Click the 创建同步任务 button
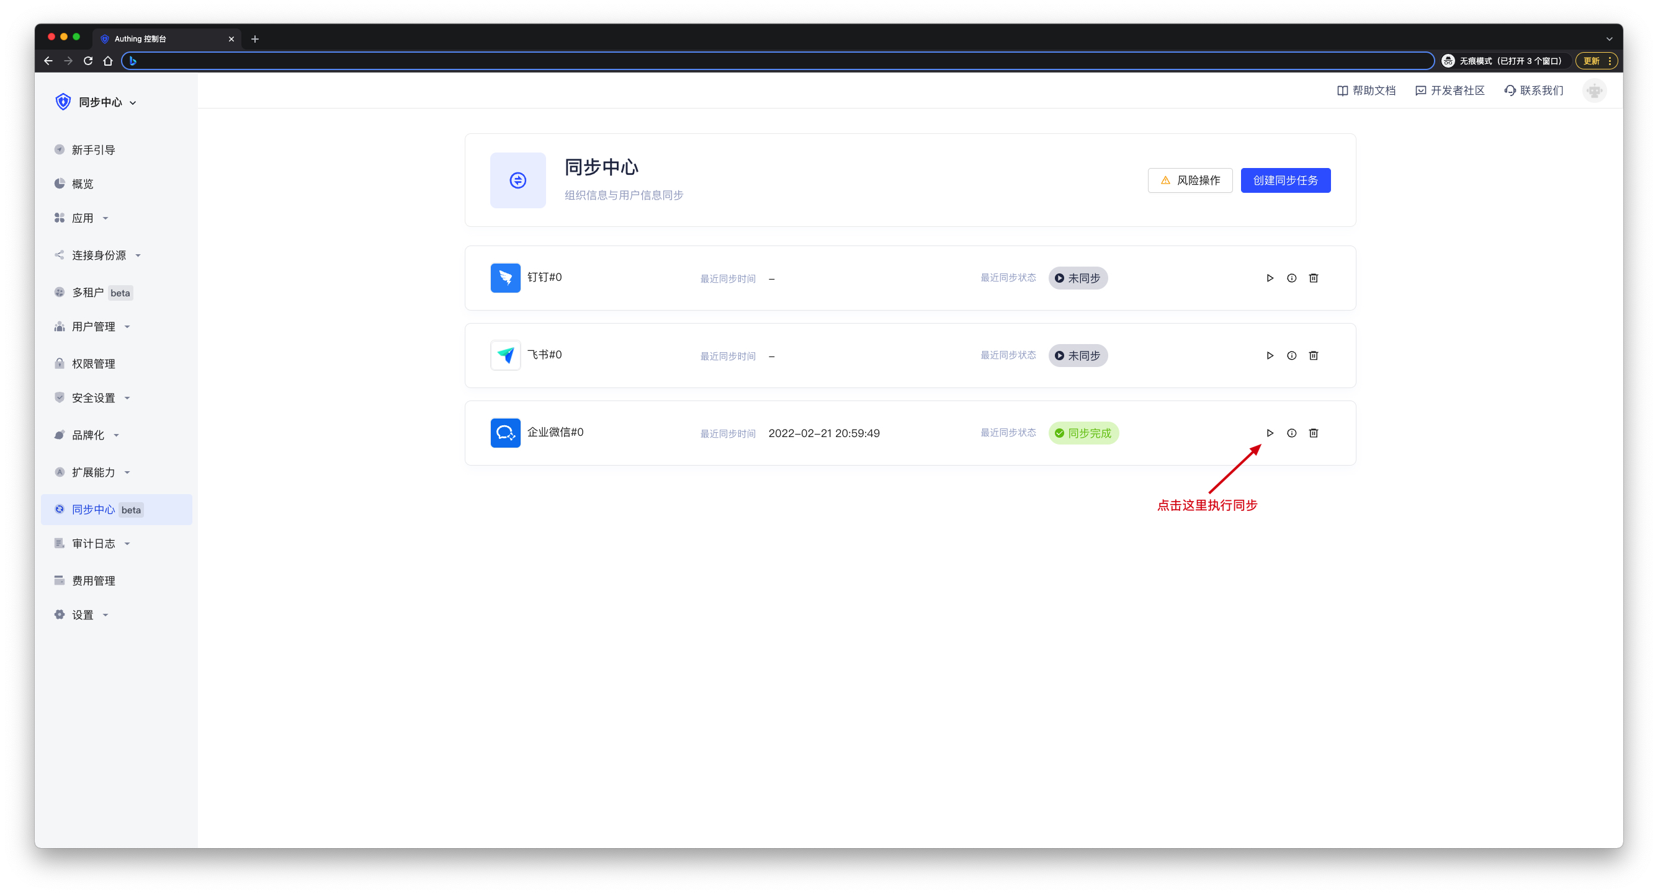 (x=1284, y=180)
